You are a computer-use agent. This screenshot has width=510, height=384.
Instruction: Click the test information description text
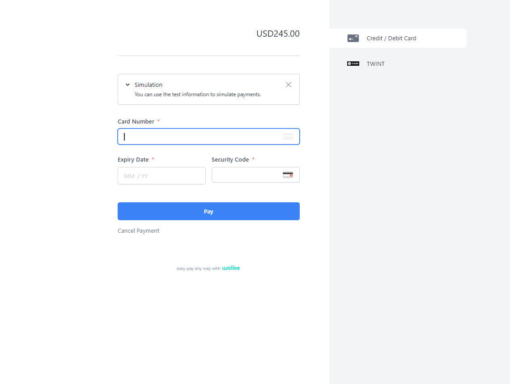coord(197,94)
